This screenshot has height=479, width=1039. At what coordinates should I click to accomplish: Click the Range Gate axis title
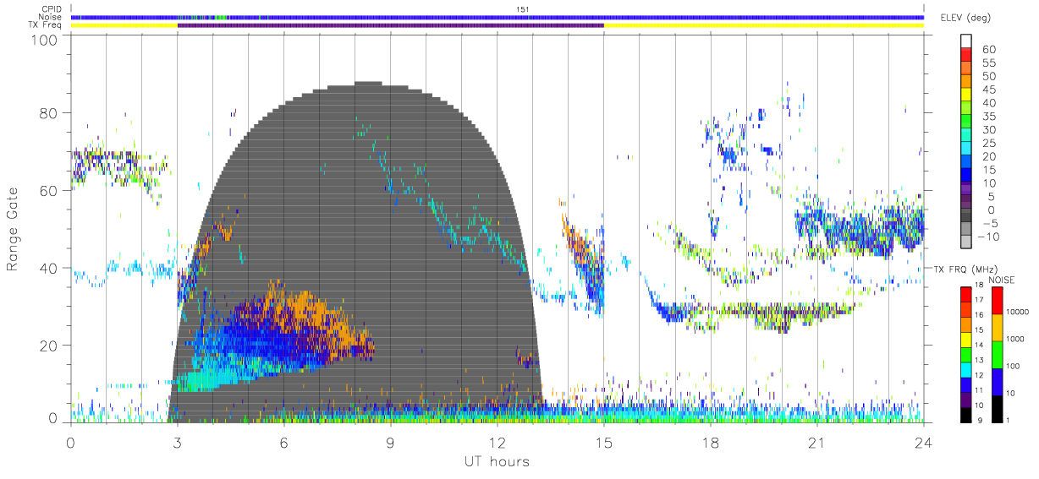[x=13, y=229]
